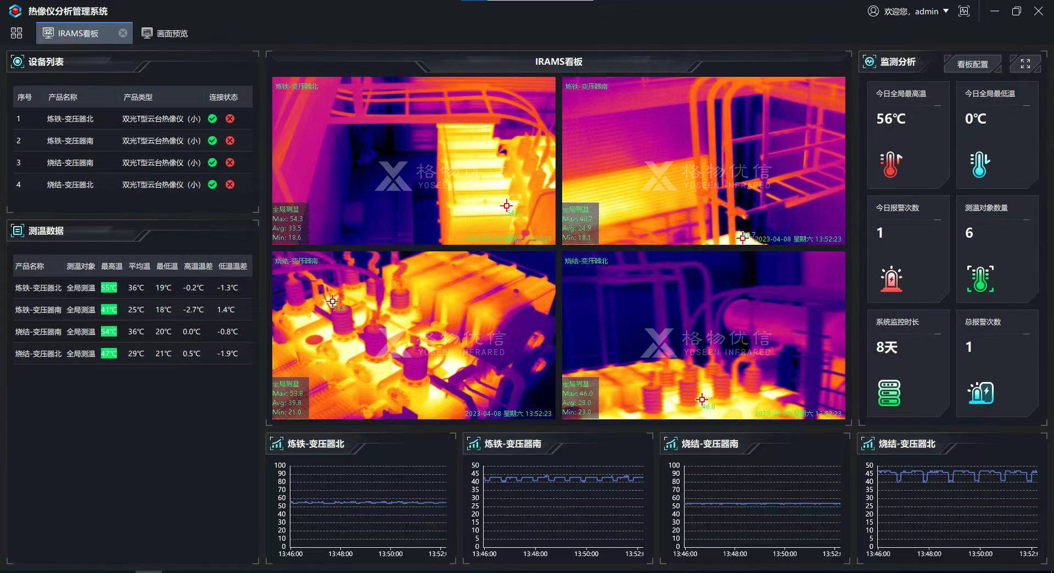Click the waveform monitor icon beside admin
Screen dimensions: 1054x573
[x=964, y=11]
